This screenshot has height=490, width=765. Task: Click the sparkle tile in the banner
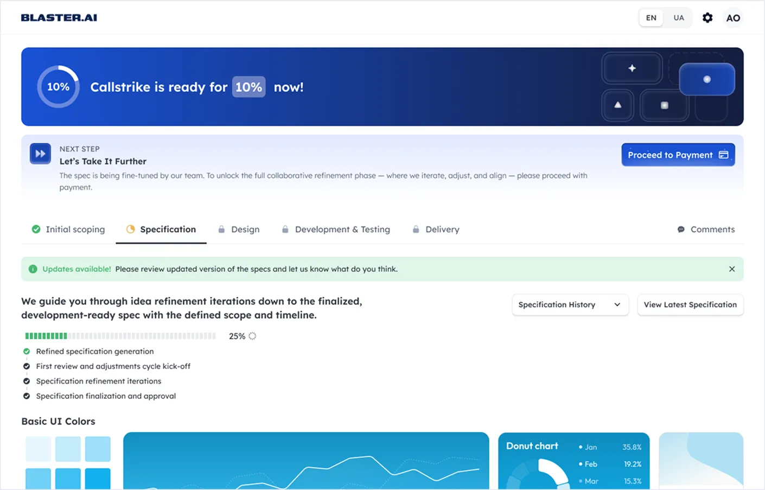pyautogui.click(x=632, y=68)
